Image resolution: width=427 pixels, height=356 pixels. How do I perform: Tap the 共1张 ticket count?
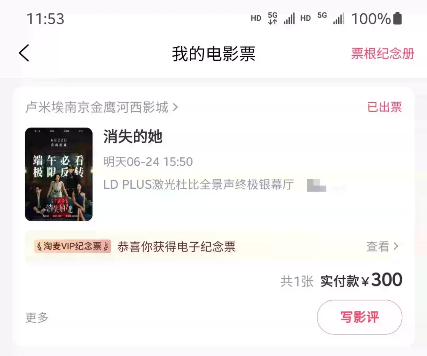tap(297, 281)
